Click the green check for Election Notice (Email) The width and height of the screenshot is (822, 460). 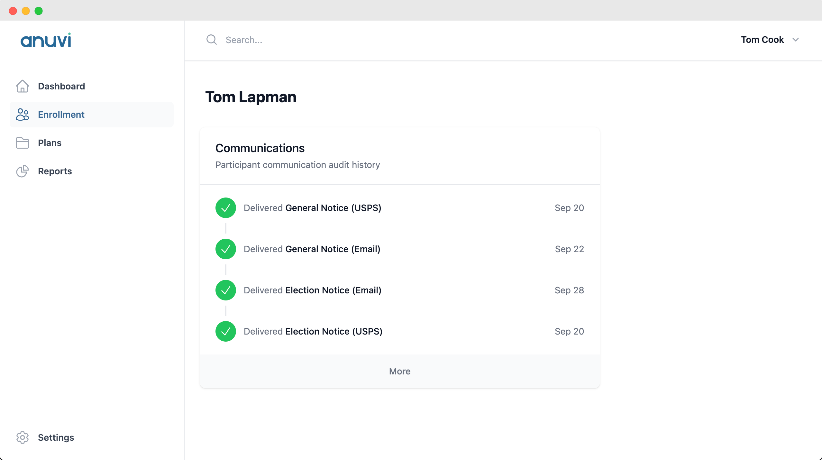[x=226, y=290]
